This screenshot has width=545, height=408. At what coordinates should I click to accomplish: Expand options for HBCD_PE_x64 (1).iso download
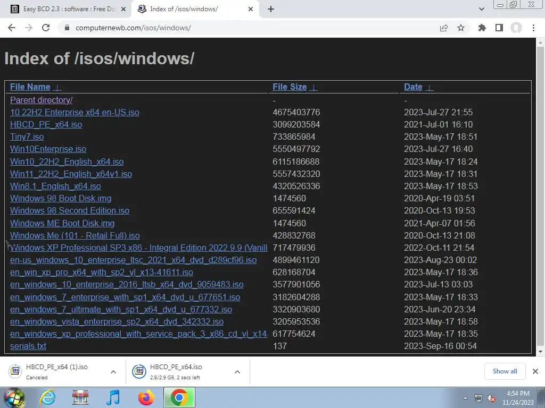pos(113,372)
